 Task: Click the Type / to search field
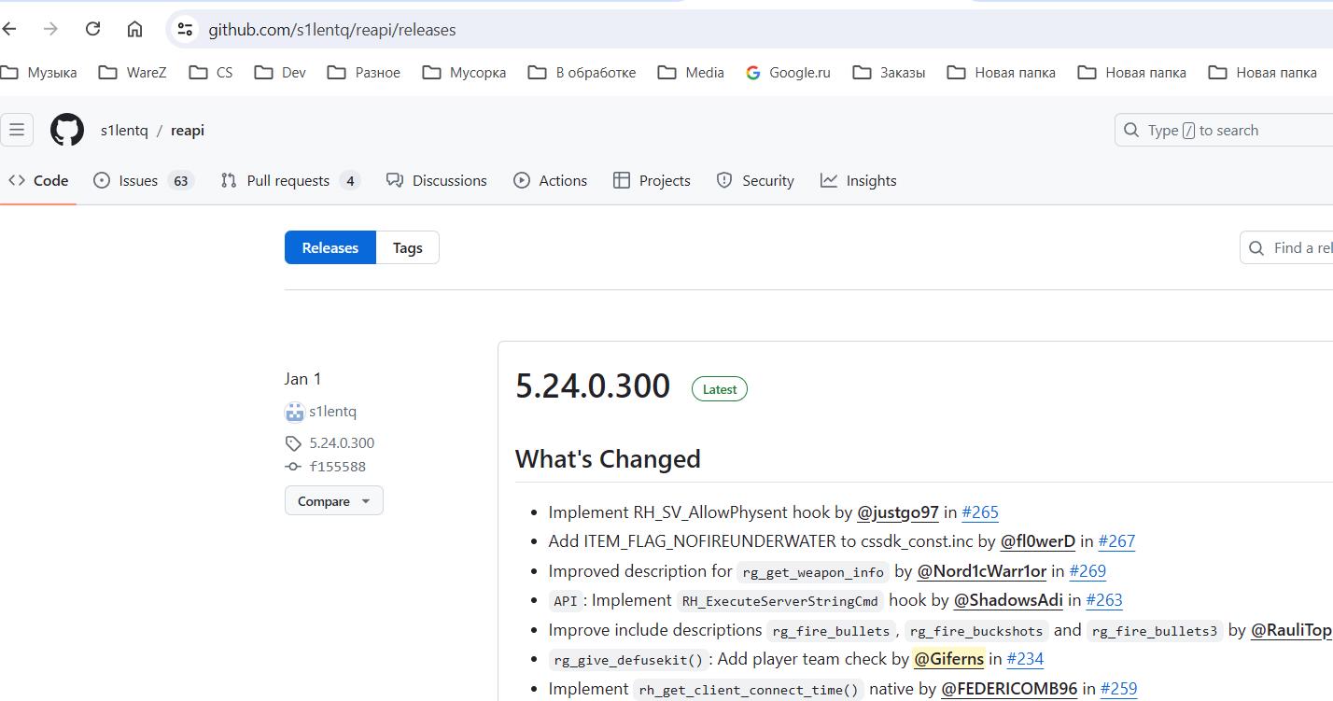click(x=1224, y=130)
